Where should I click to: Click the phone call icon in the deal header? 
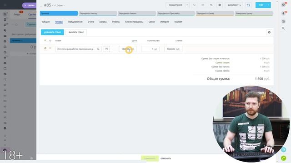tap(194, 5)
